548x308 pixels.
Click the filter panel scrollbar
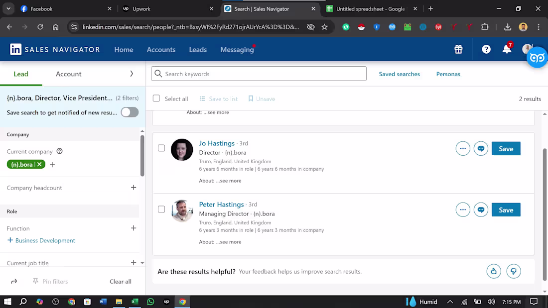click(x=142, y=155)
